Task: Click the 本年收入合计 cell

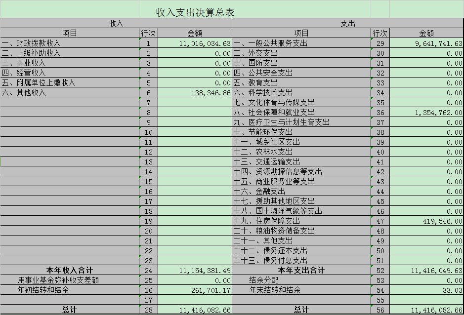Action: coord(70,270)
